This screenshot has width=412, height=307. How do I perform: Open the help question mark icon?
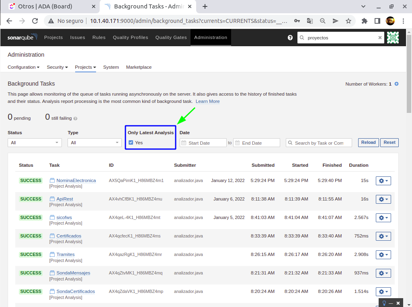pyautogui.click(x=290, y=37)
